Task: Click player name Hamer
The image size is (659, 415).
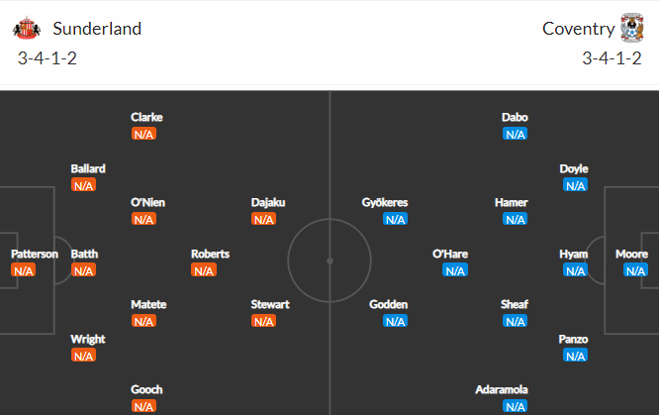Action: pos(511,203)
